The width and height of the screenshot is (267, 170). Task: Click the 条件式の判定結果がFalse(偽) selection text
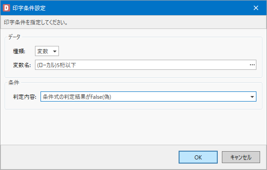(77, 97)
